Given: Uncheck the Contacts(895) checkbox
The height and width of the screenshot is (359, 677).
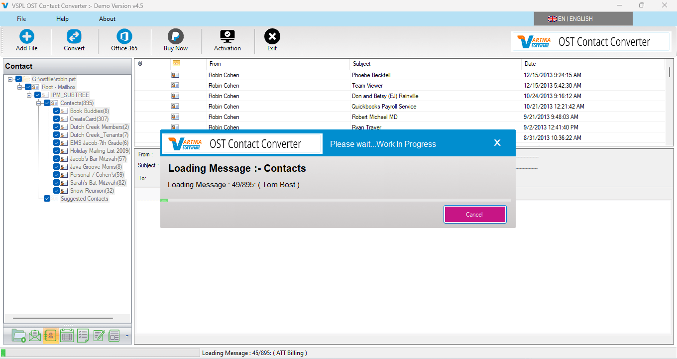Looking at the screenshot, I should click(47, 103).
